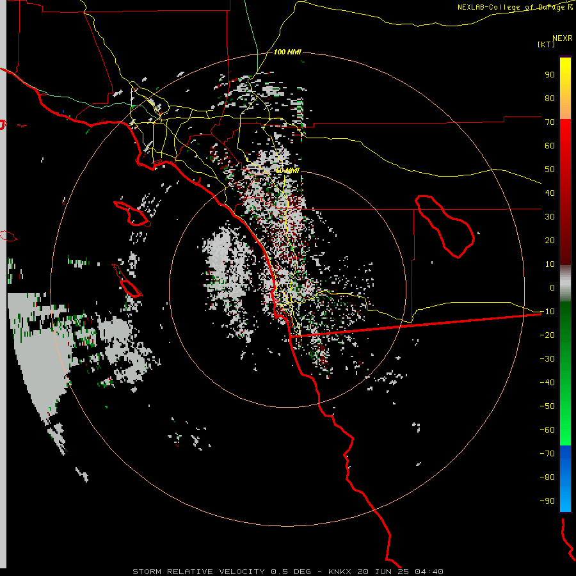576x576 pixels.
Task: Select the 0 value on the velocity scale
Action: (x=552, y=287)
